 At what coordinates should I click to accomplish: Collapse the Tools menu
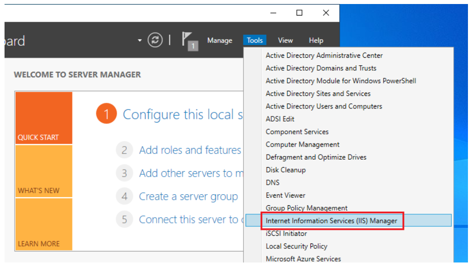[x=255, y=41]
